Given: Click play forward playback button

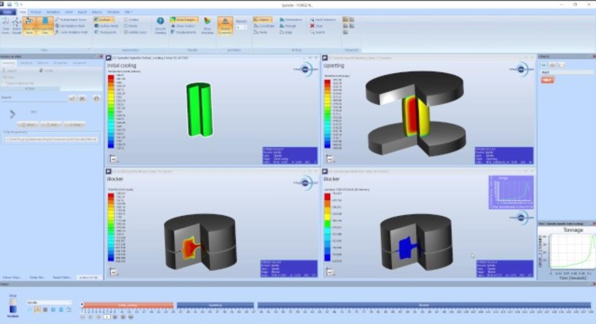Looking at the screenshot, I should tap(115, 317).
